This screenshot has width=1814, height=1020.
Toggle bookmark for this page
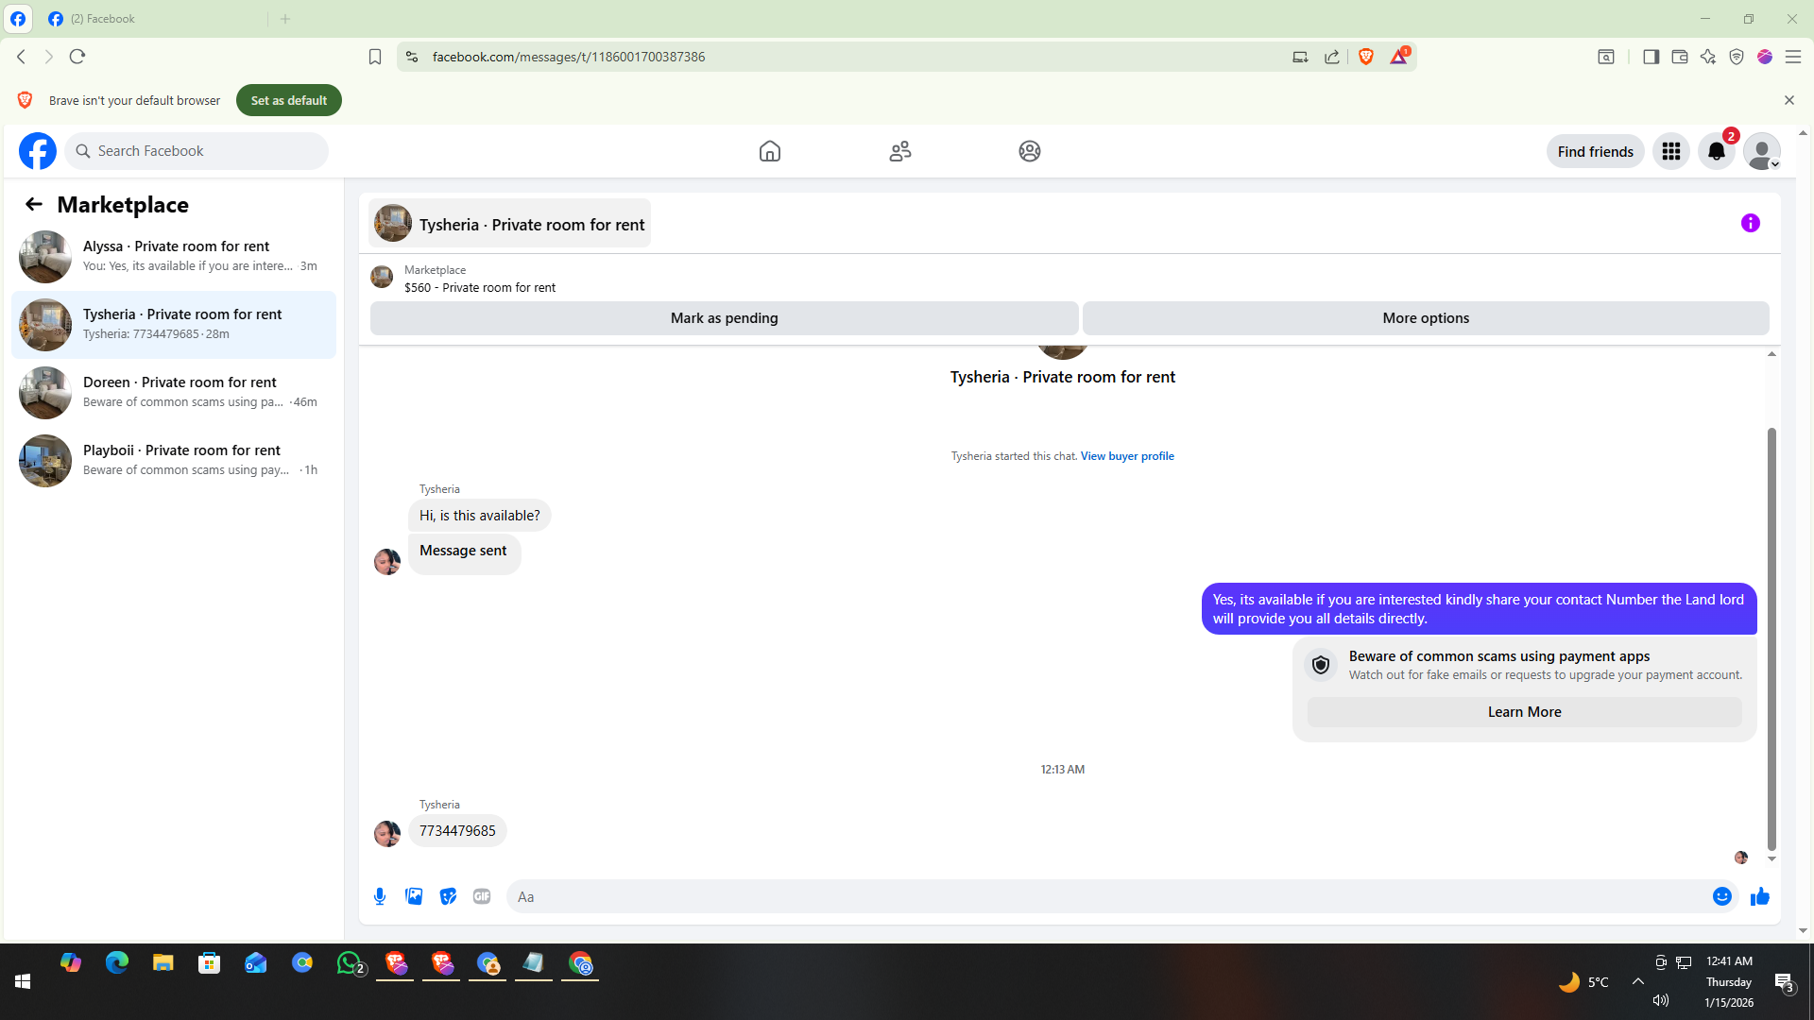(x=375, y=57)
